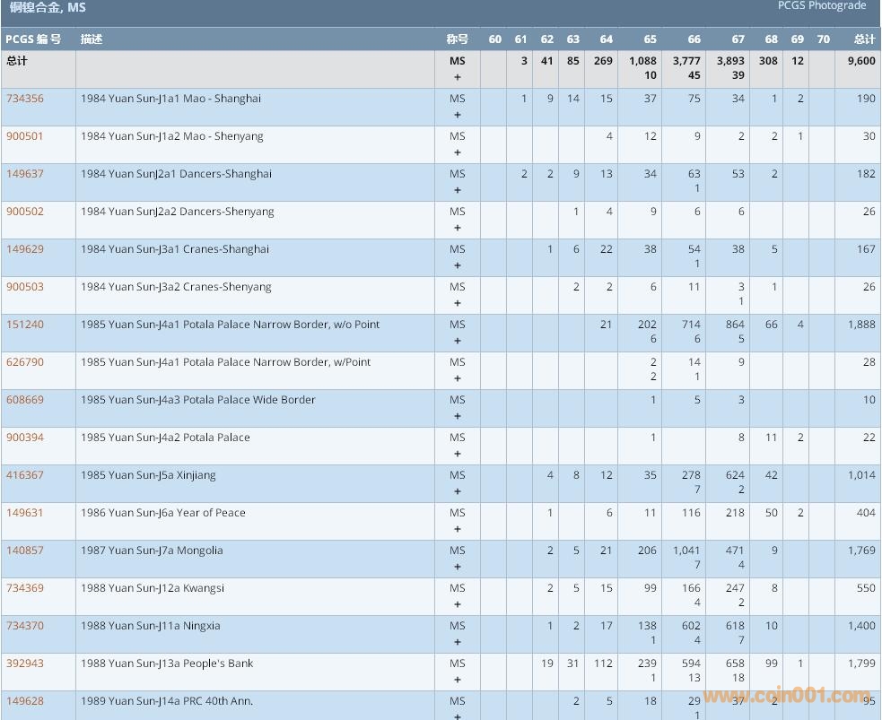This screenshot has height=720, width=882.
Task: Click the 描述 column header
Action: point(92,39)
